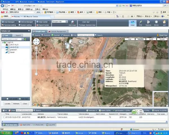The width and height of the screenshot is (169, 135).
Task: Open Street View
Action: [162, 35]
